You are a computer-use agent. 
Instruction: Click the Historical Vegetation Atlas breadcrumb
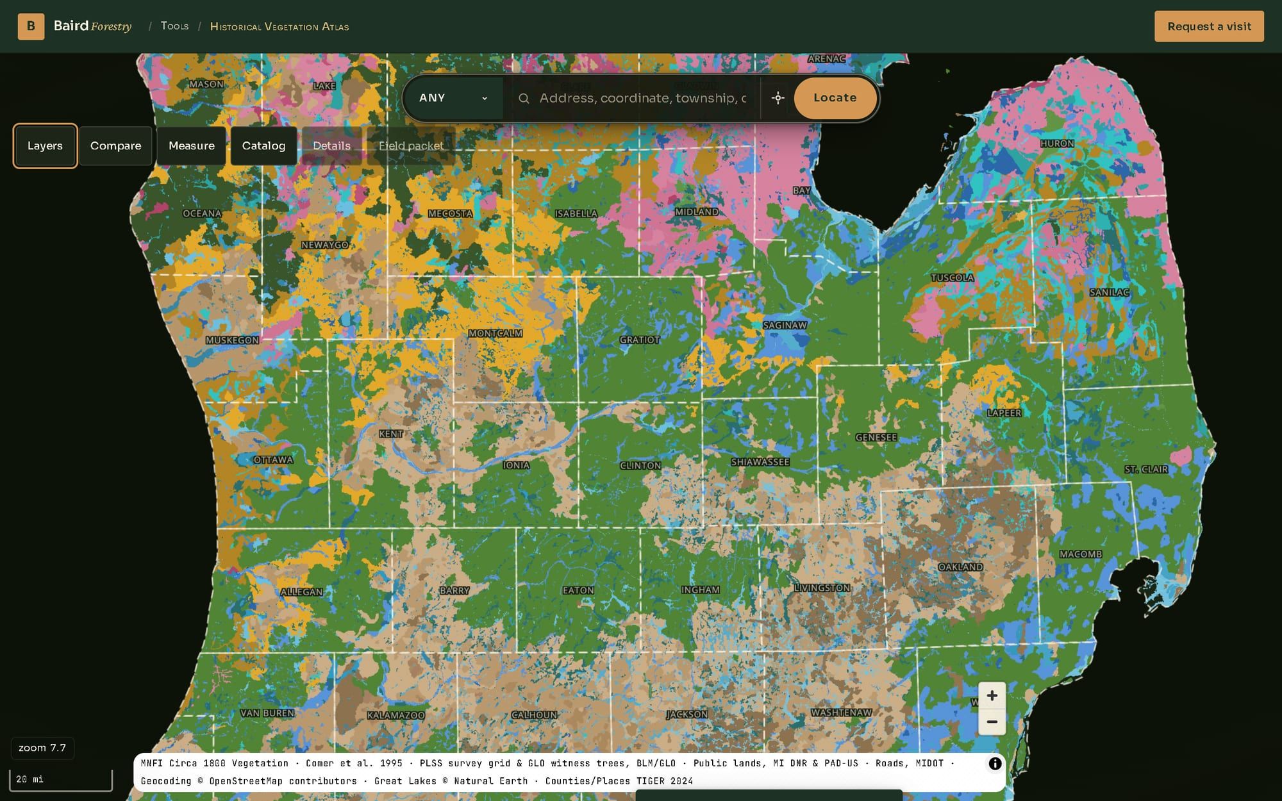coord(279,27)
